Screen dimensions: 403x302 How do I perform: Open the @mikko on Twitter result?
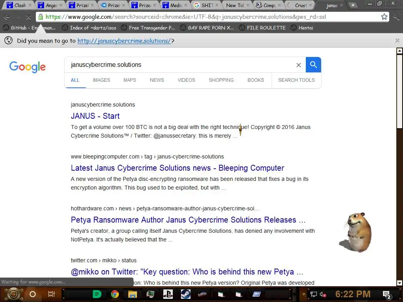[x=187, y=272]
